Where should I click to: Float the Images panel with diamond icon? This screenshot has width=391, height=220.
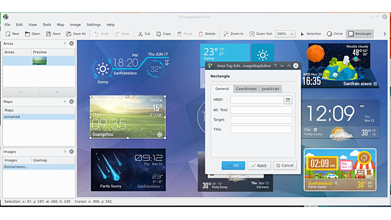tap(65, 152)
